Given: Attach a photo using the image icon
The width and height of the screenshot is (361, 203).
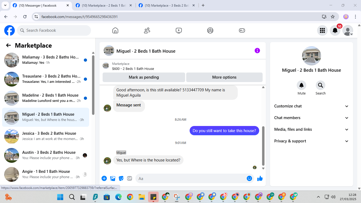Looking at the screenshot, I should (113, 178).
